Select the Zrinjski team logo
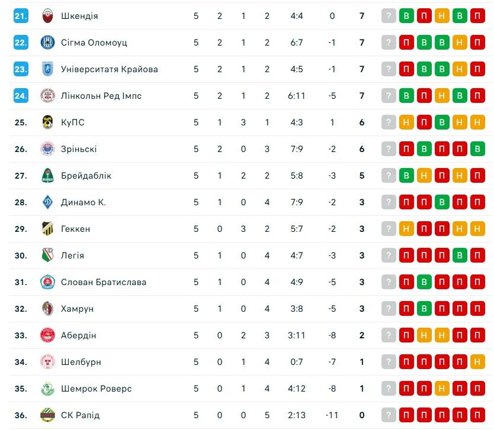 click(x=47, y=149)
